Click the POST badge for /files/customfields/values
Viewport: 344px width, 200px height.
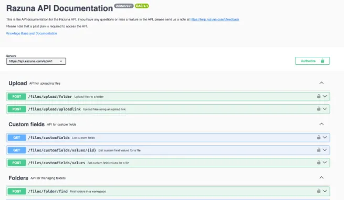click(17, 163)
